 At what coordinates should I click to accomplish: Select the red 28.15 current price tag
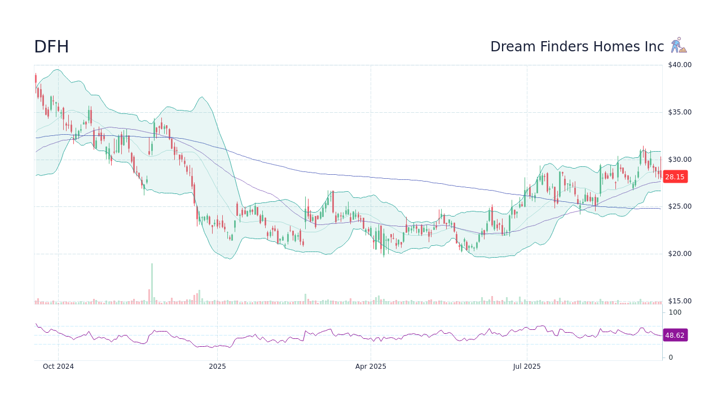point(675,176)
